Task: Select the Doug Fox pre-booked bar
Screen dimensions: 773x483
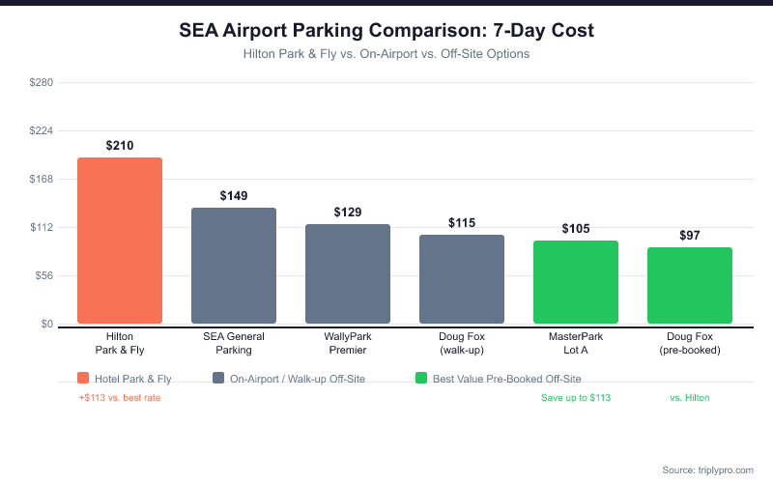Action: [x=690, y=286]
